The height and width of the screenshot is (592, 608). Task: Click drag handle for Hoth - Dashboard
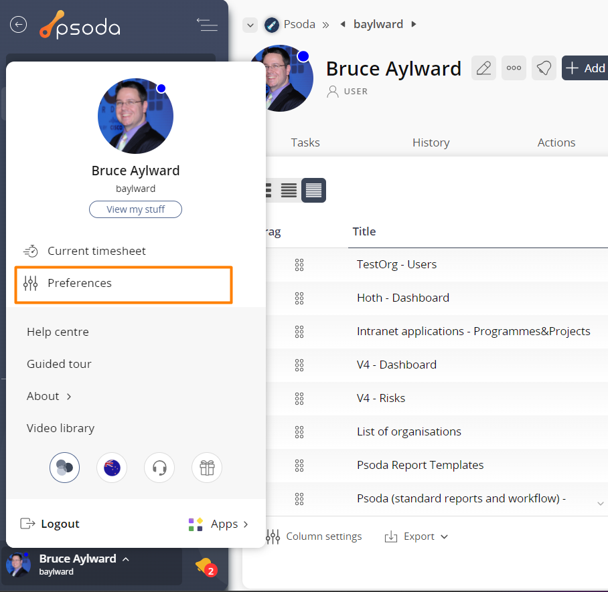[x=299, y=298]
